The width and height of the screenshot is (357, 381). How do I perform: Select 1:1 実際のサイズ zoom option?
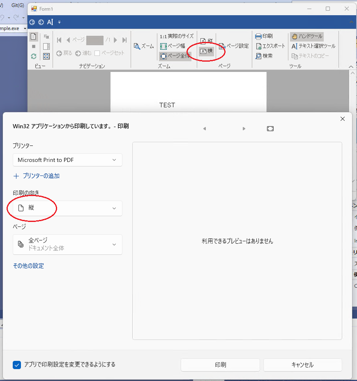(177, 36)
